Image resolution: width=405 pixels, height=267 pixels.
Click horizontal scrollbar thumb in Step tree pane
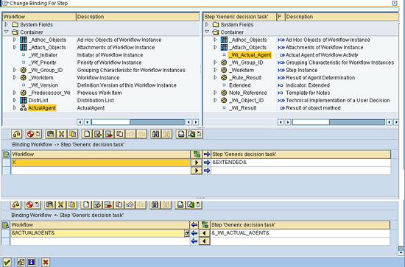click(311, 122)
